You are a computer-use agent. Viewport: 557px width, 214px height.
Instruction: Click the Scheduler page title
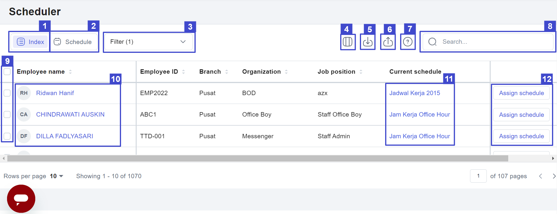[35, 11]
